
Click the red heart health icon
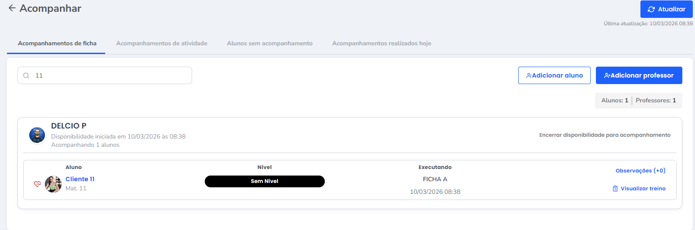[x=38, y=184]
